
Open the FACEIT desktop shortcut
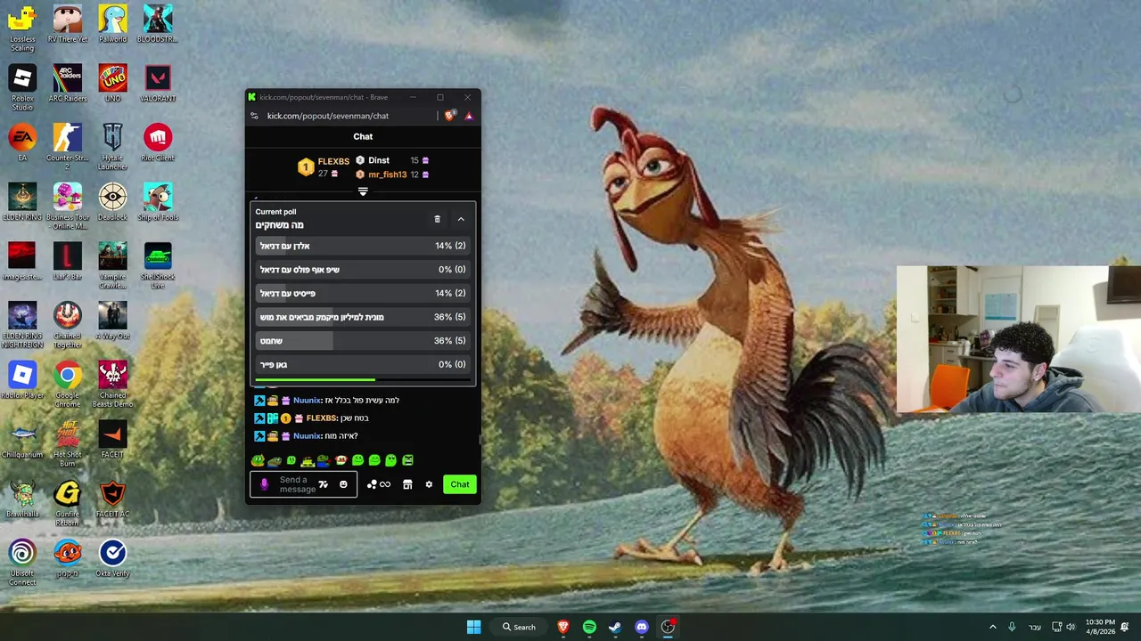112,440
